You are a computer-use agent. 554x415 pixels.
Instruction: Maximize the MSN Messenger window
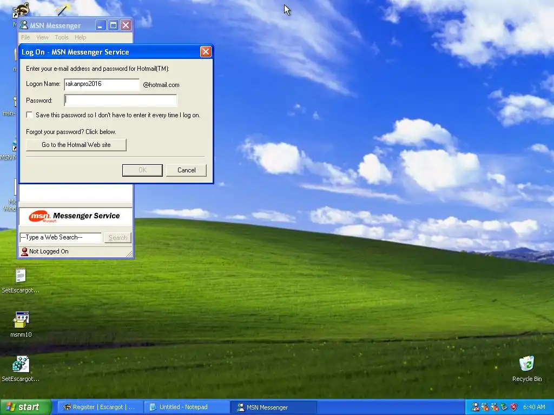tap(113, 25)
